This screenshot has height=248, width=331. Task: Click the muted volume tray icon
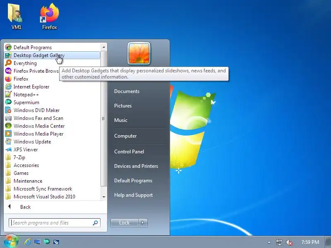289,242
